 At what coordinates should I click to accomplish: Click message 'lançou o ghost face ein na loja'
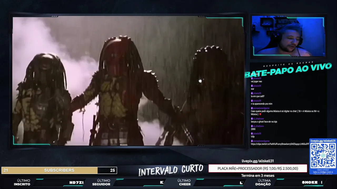(264, 122)
